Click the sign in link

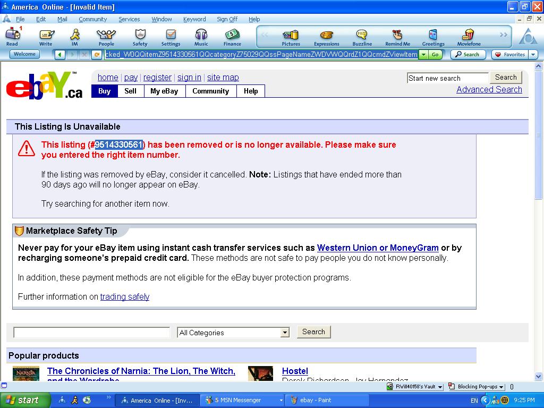point(190,78)
